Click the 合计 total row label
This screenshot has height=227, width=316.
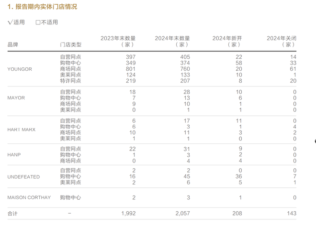[x=12, y=213]
